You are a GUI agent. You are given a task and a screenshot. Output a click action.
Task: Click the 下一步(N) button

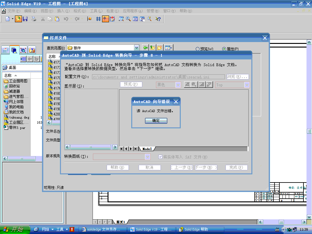coord(206,168)
